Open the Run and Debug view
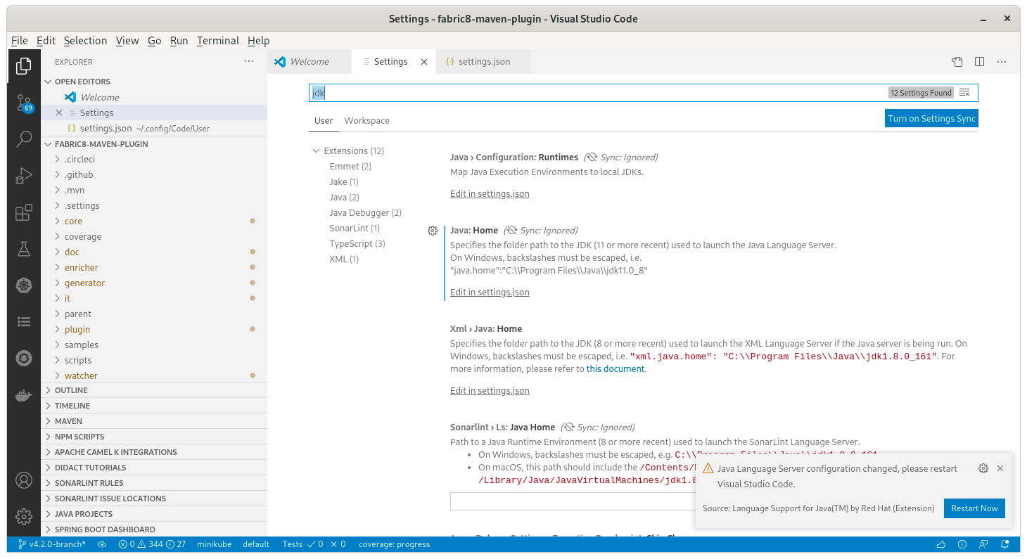Viewport: 1027px width, 559px height. click(x=24, y=176)
